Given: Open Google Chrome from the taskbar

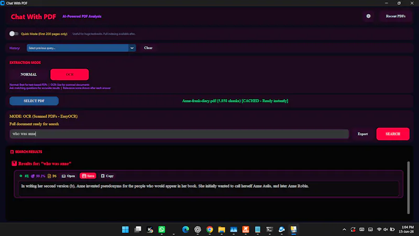Looking at the screenshot, I should point(210,229).
